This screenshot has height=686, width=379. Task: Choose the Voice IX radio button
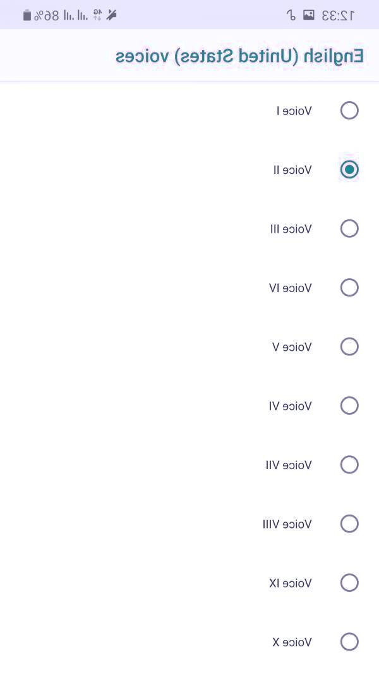click(349, 582)
